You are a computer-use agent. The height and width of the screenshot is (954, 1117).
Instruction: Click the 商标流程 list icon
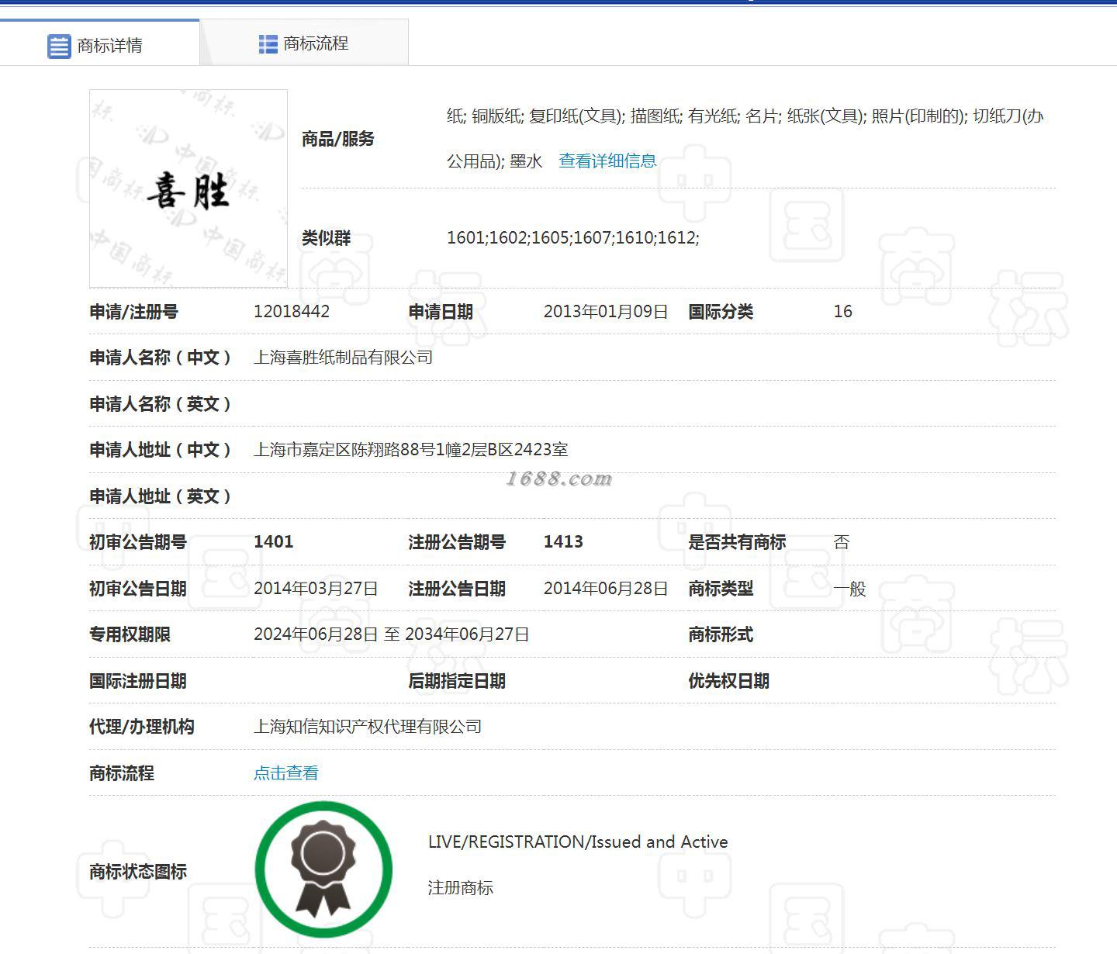(x=268, y=44)
